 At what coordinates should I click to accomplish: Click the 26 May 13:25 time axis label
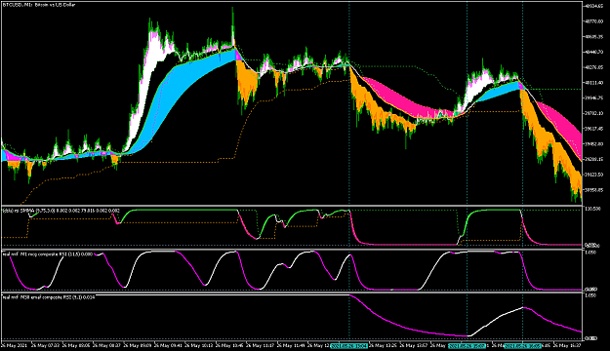click(384, 345)
